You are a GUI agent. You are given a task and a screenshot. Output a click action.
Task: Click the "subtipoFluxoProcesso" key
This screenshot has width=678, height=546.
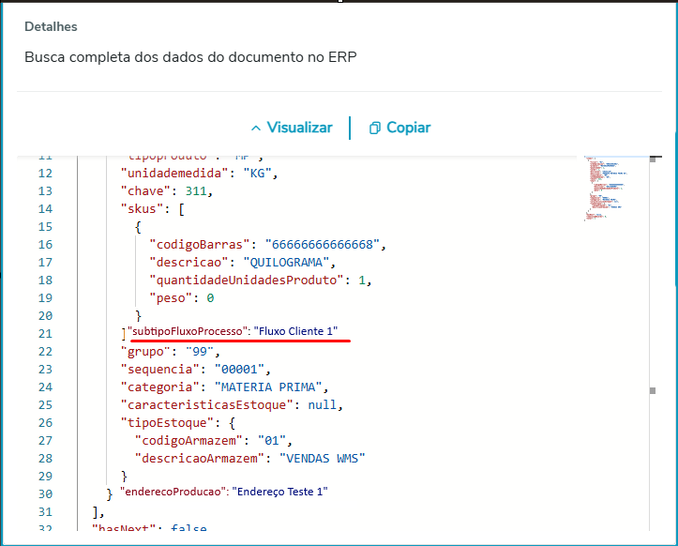coord(188,331)
